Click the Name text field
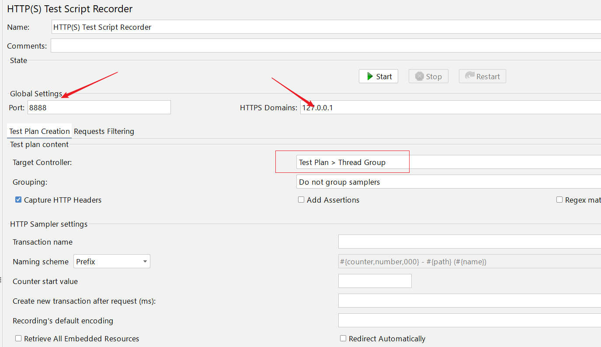Image resolution: width=601 pixels, height=347 pixels. (x=326, y=27)
